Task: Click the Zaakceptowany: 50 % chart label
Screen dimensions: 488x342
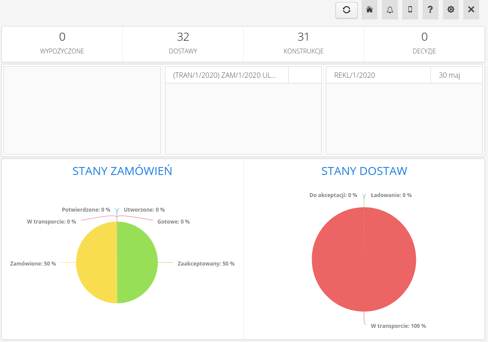Action: click(206, 264)
